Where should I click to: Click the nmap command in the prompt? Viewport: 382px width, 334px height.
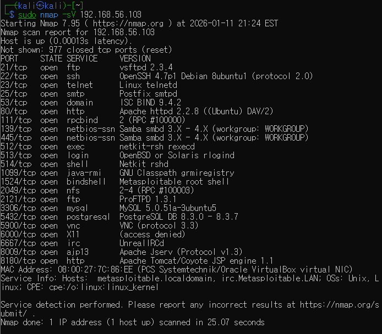click(x=49, y=15)
